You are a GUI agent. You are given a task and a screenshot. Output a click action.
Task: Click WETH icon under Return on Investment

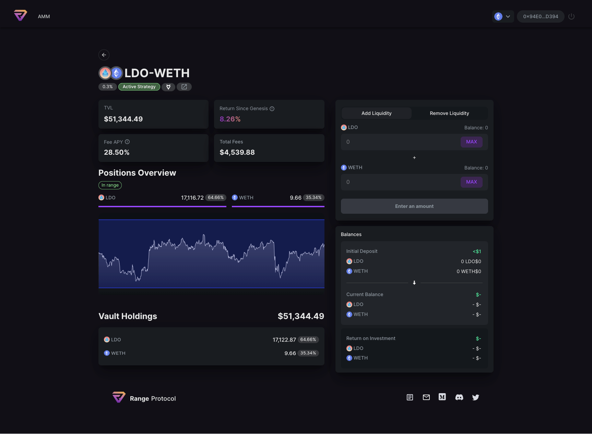349,358
